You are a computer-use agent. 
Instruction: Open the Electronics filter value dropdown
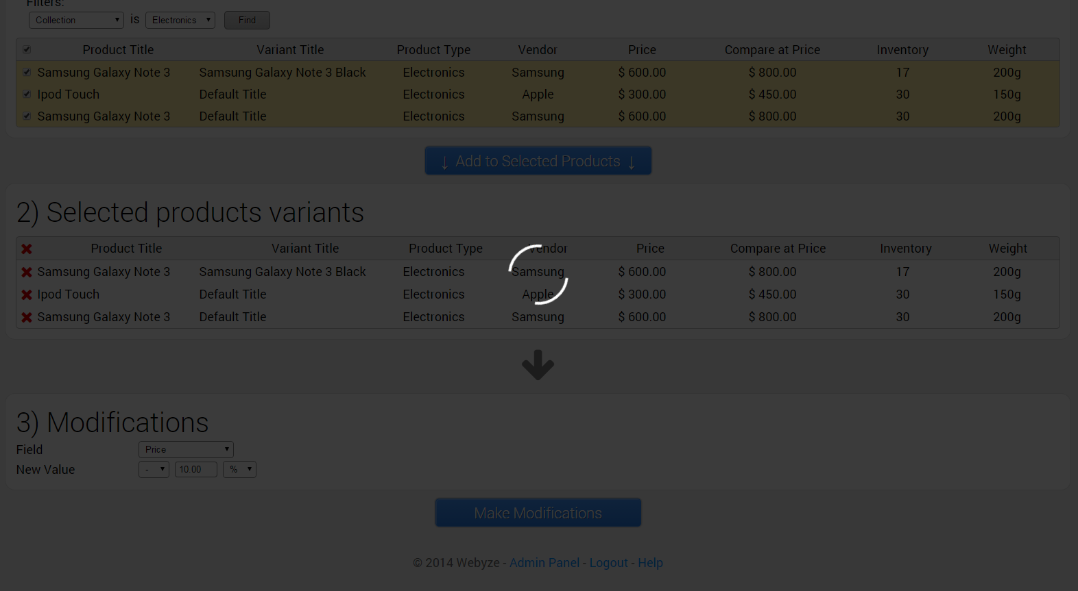(x=180, y=20)
